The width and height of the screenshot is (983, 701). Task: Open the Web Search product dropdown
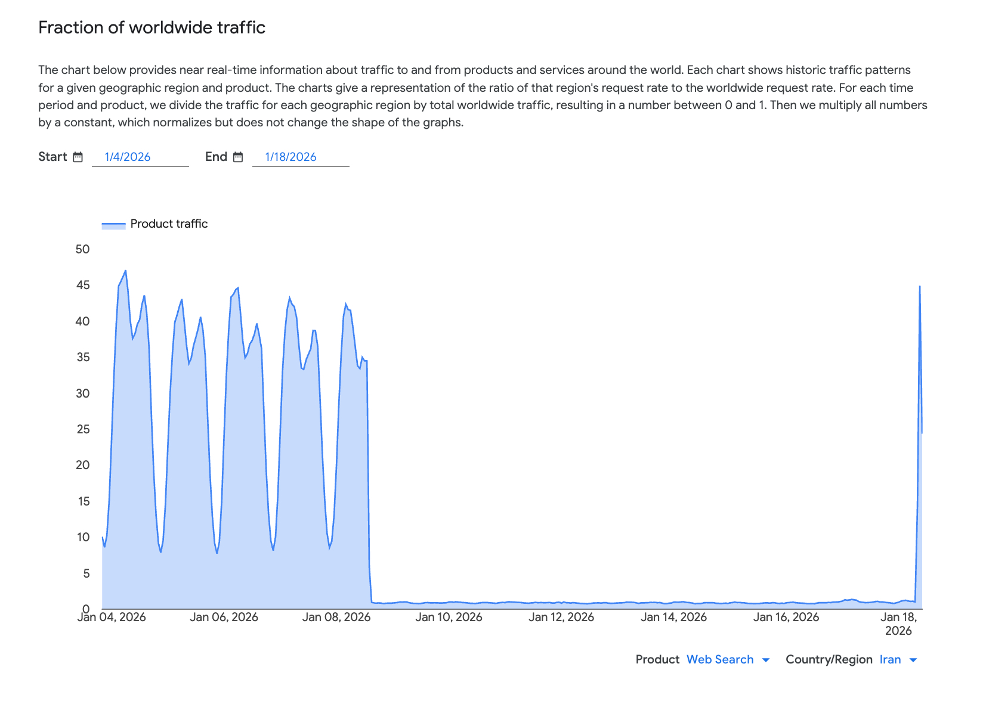pos(720,659)
